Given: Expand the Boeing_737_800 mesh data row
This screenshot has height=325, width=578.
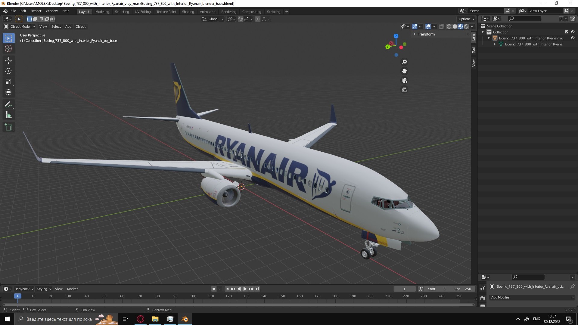Looking at the screenshot, I should [495, 44].
